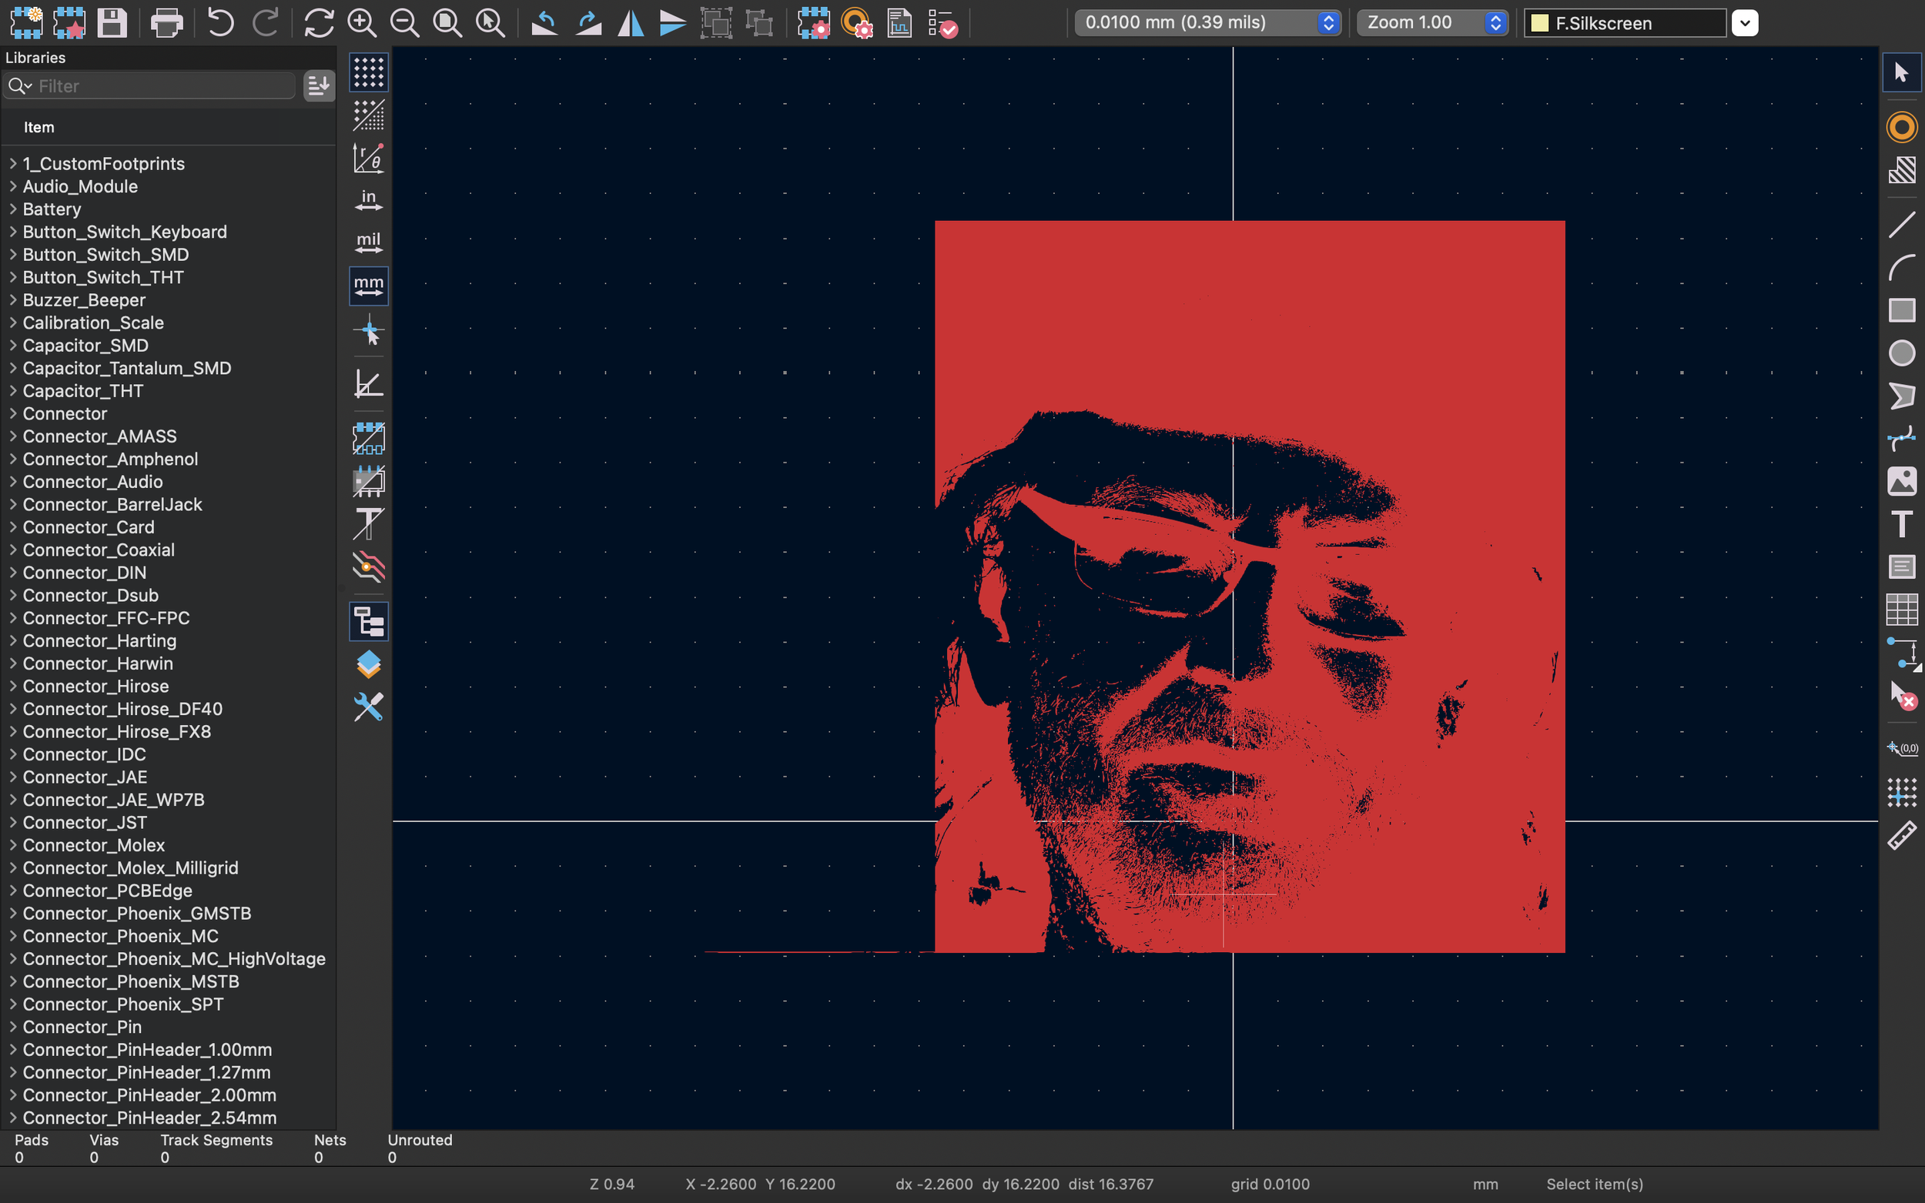This screenshot has height=1203, width=1925.
Task: Click the Print icon
Action: [x=166, y=23]
